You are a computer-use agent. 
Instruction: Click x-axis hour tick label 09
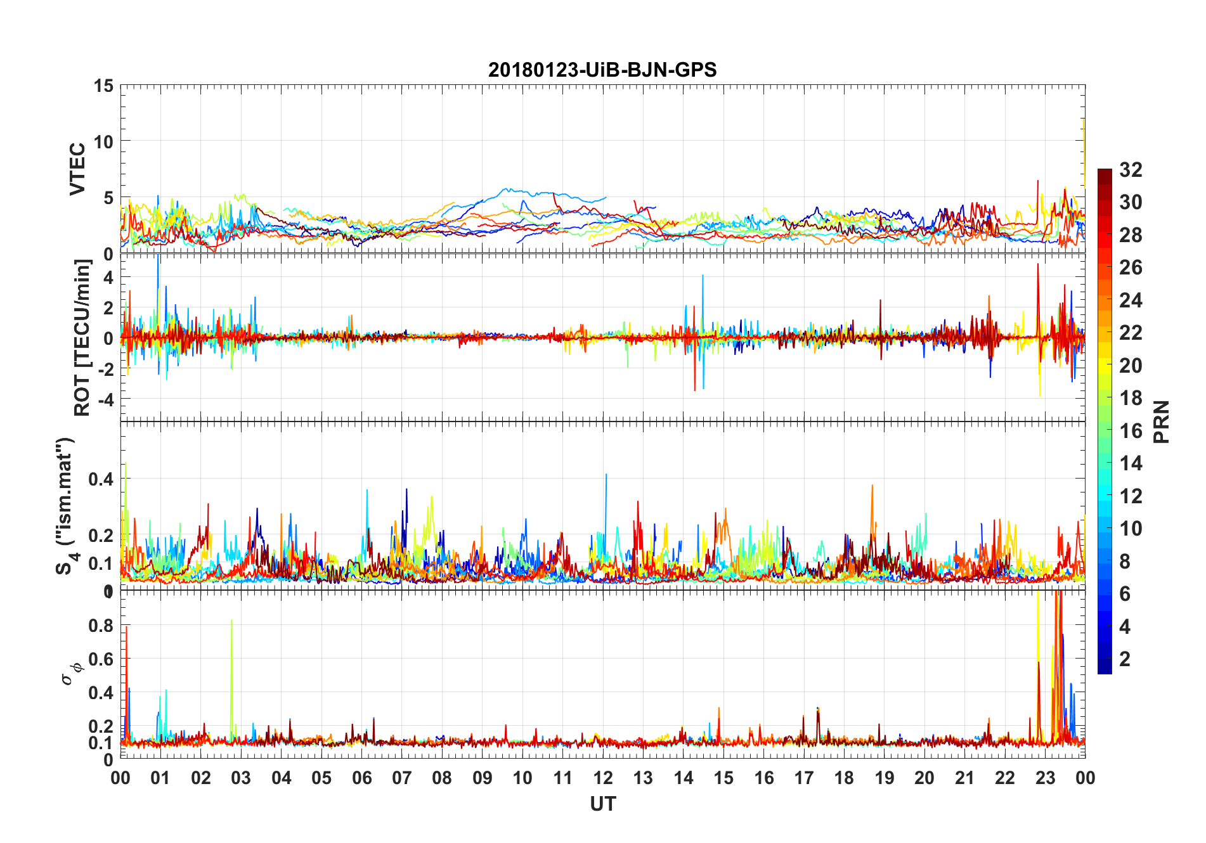(x=483, y=778)
